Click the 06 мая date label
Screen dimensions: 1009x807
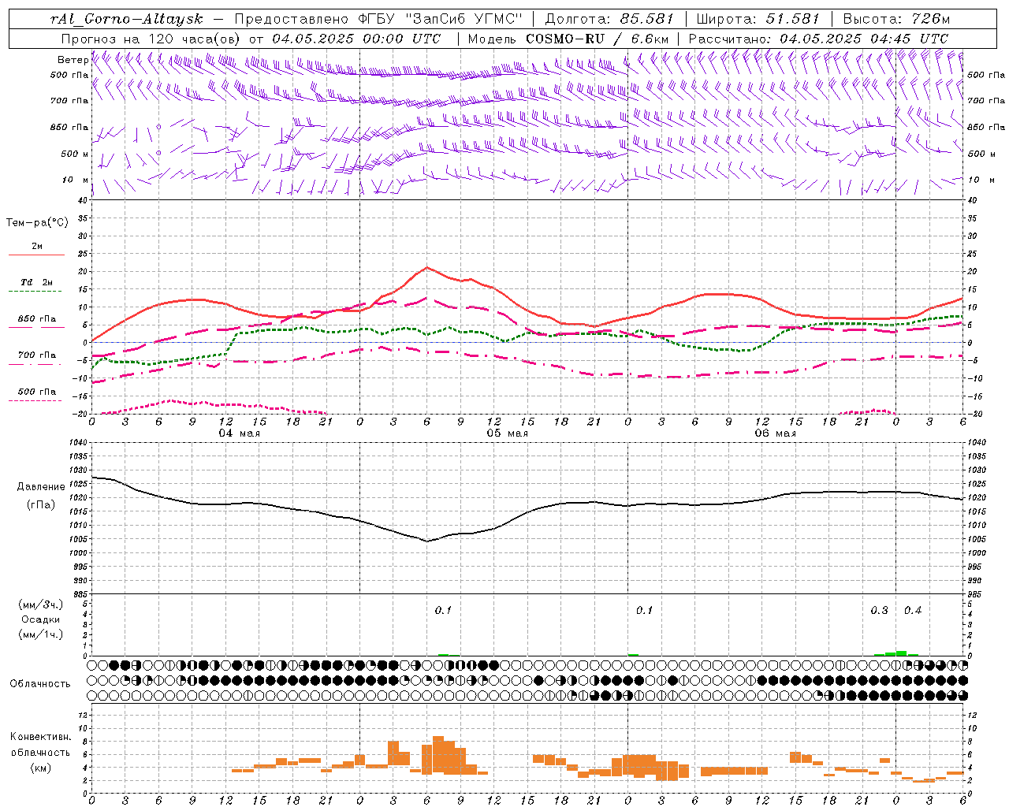[x=776, y=433]
